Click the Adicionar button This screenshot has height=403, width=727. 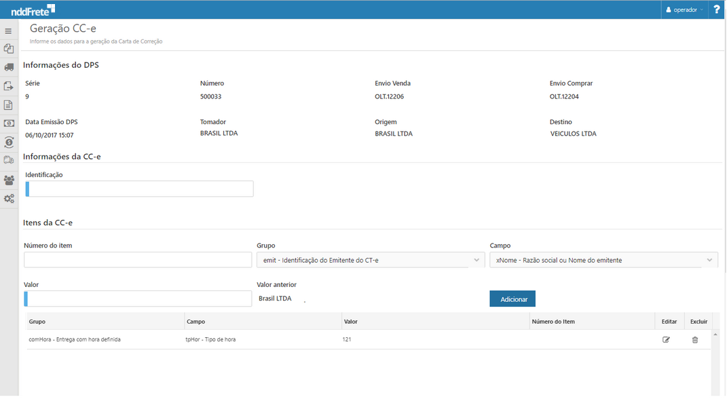[x=512, y=299]
